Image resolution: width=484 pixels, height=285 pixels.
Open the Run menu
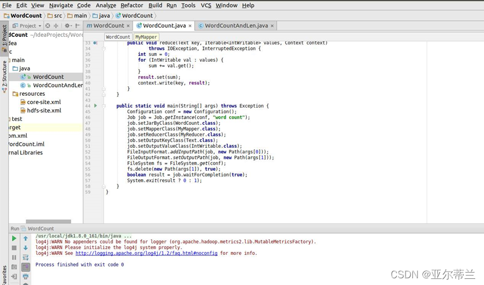[172, 5]
